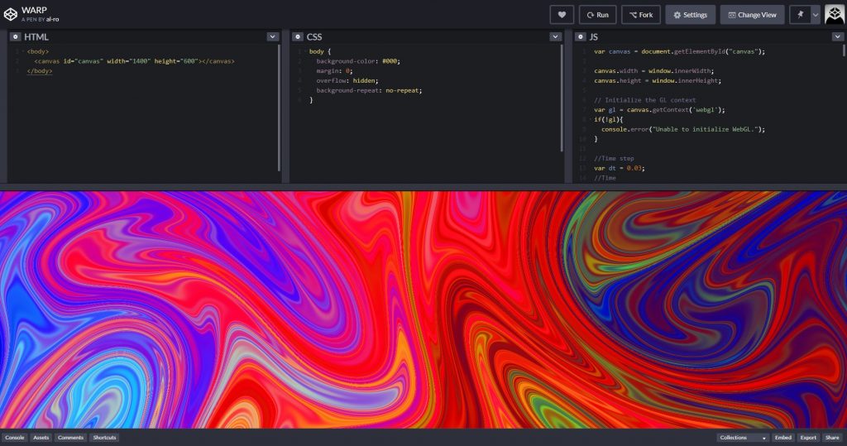Viewport: 847px width, 446px height.
Task: Fold the body tag in HTML
Action: [22, 51]
